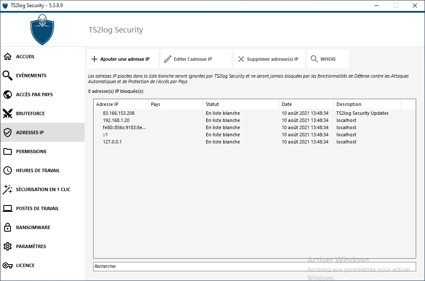Click the Licence key icon
The width and height of the screenshot is (425, 281).
[8, 265]
